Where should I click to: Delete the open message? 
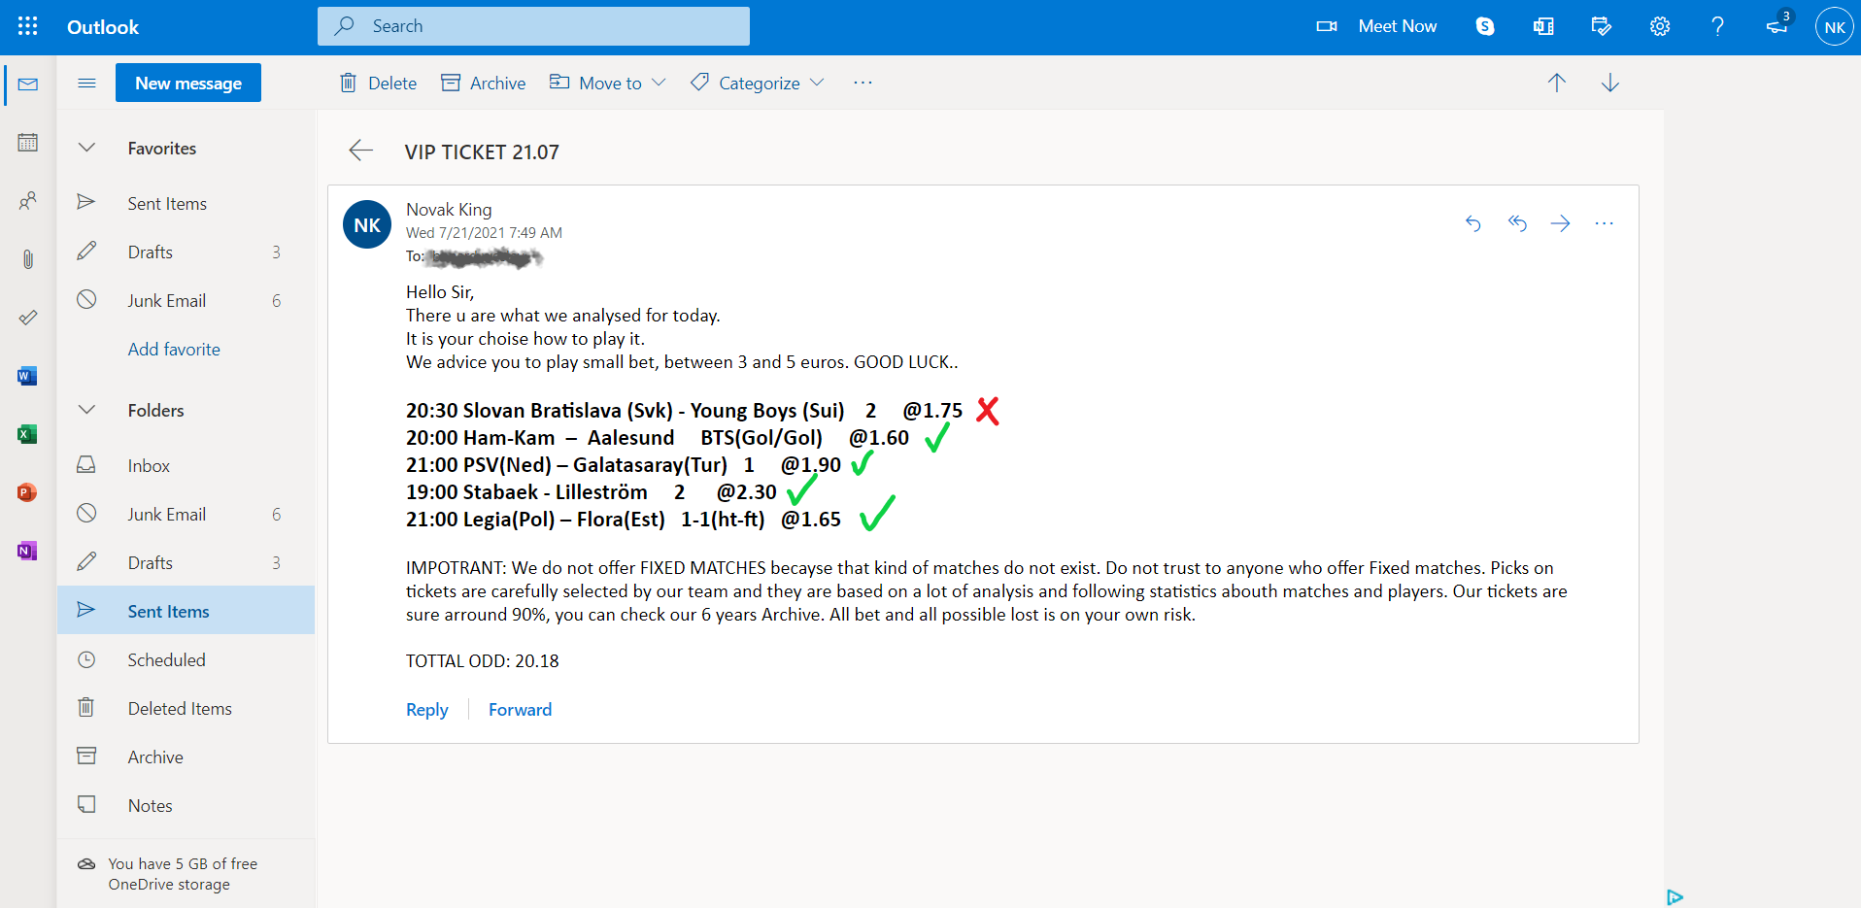pos(378,83)
